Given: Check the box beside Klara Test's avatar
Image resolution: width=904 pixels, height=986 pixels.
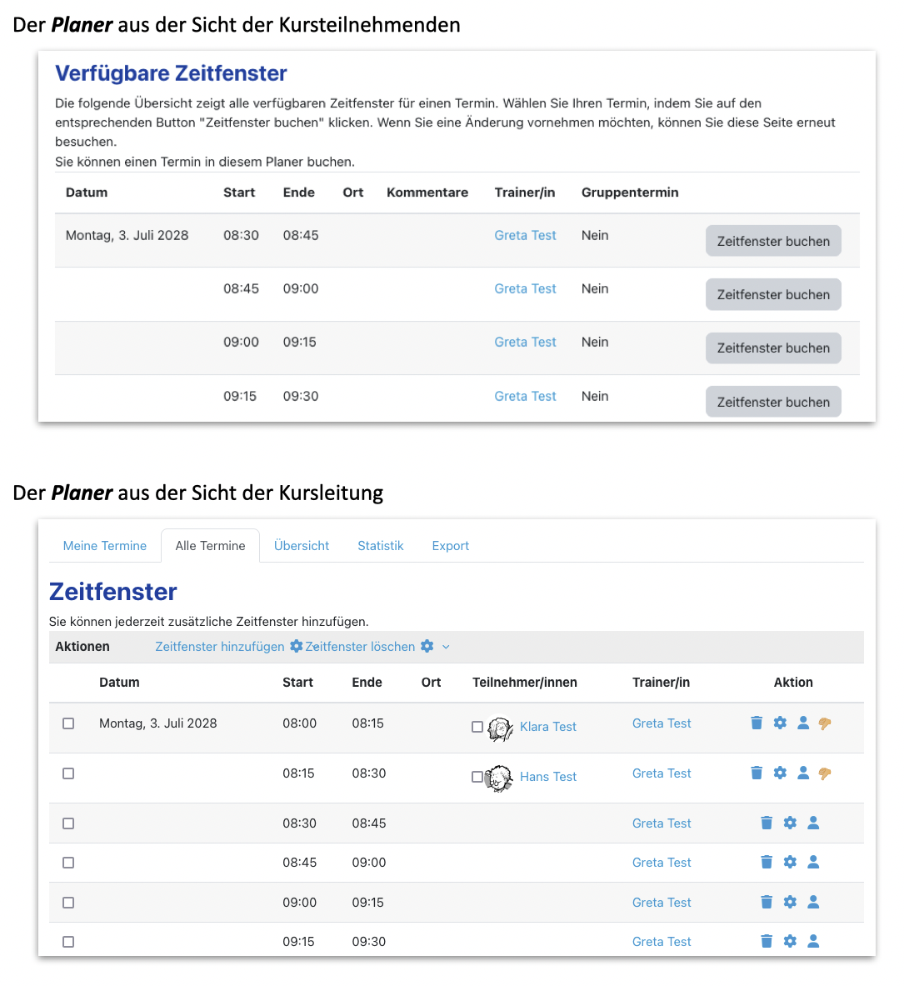Looking at the screenshot, I should pos(477,727).
